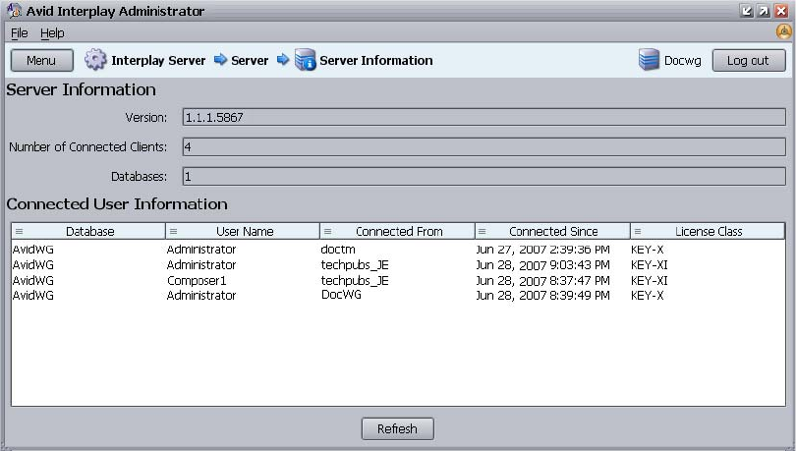Click the Databases count field
The width and height of the screenshot is (796, 451).
point(484,176)
